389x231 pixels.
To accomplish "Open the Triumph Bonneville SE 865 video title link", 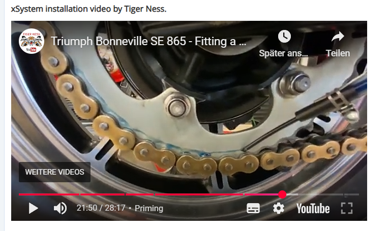I will point(148,41).
